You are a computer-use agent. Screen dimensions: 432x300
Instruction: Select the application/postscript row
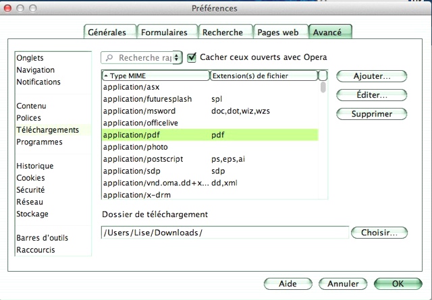click(x=210, y=159)
